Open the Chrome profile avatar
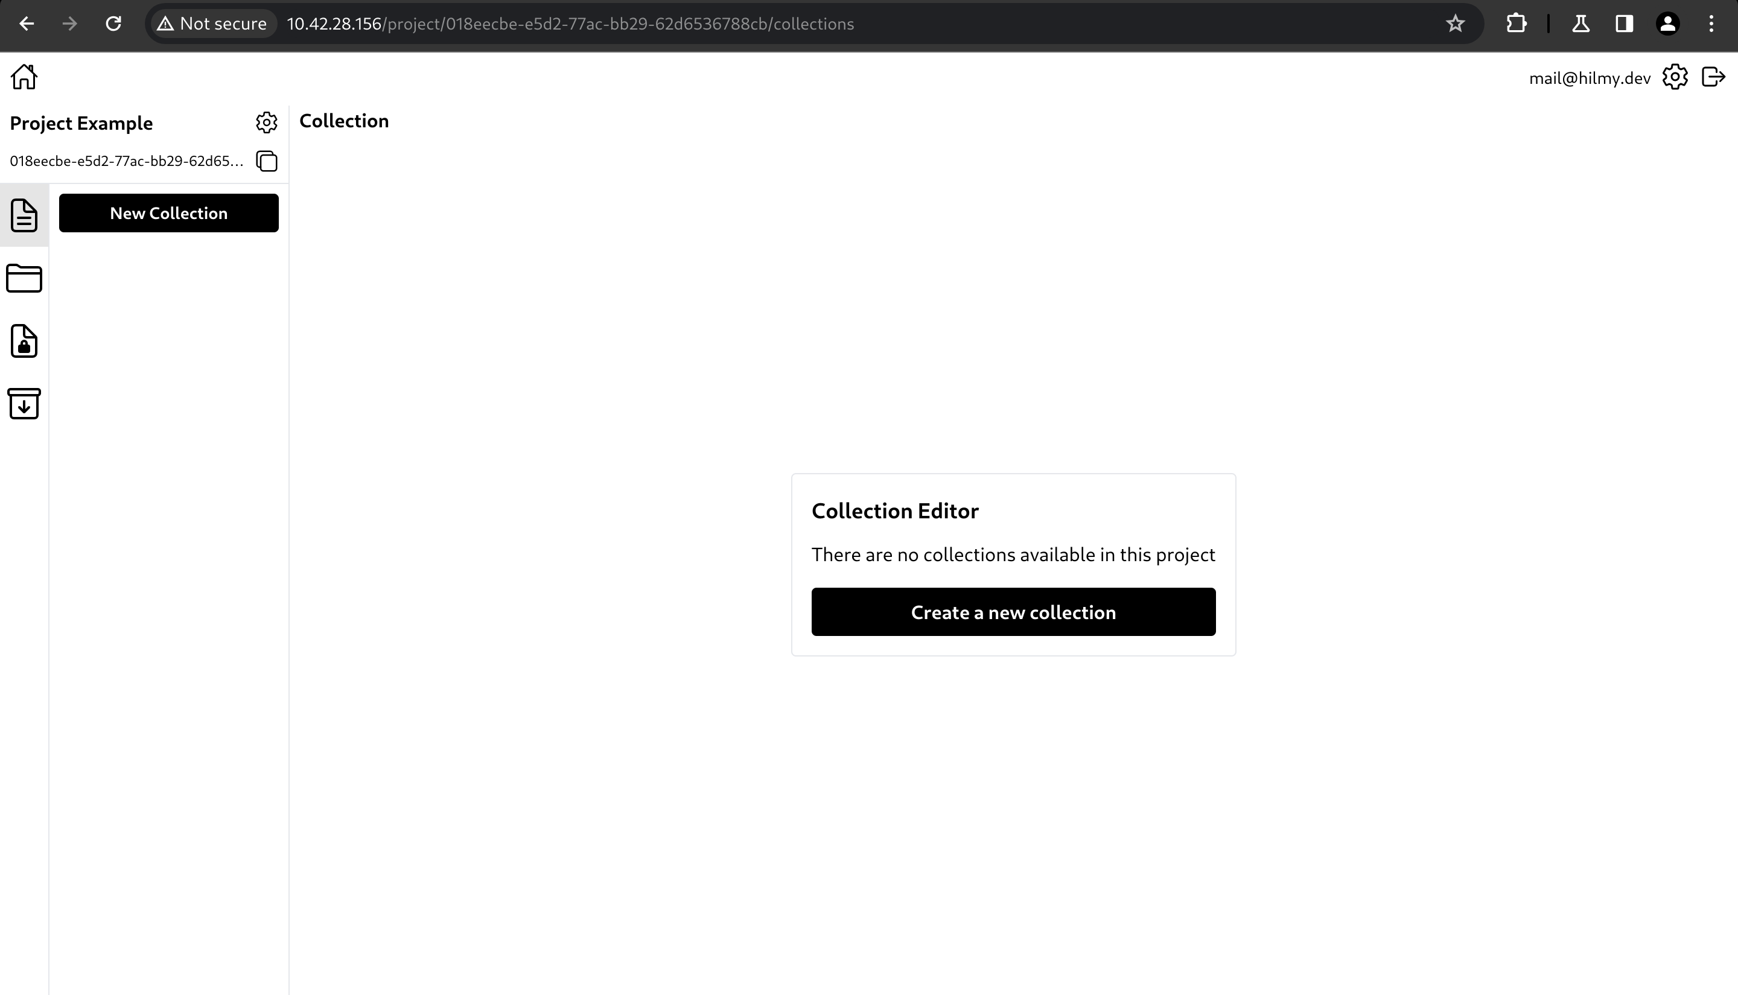Viewport: 1738px width, 995px height. (1667, 24)
